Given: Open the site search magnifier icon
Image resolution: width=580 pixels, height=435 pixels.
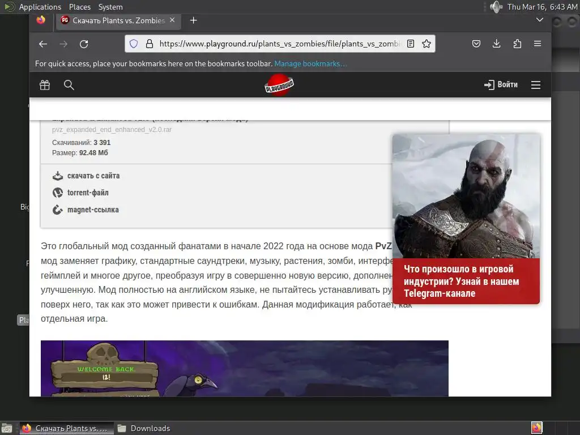Looking at the screenshot, I should point(69,85).
